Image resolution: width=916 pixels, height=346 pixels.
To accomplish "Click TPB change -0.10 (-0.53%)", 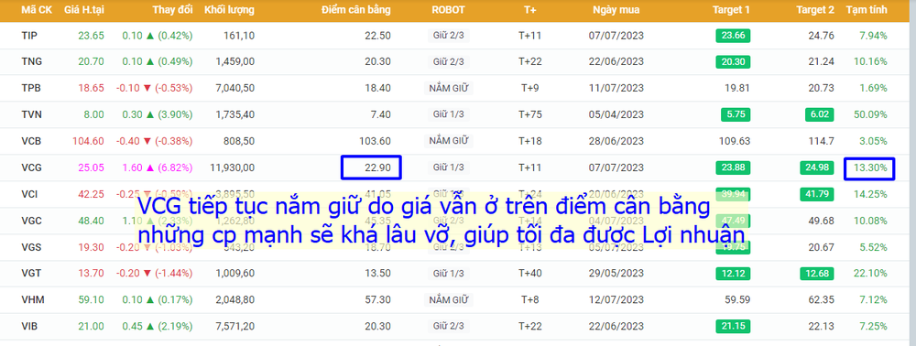I will tap(154, 88).
